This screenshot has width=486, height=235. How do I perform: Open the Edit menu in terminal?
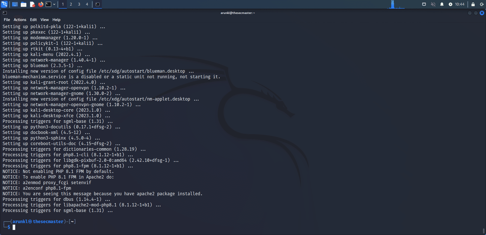pyautogui.click(x=33, y=20)
